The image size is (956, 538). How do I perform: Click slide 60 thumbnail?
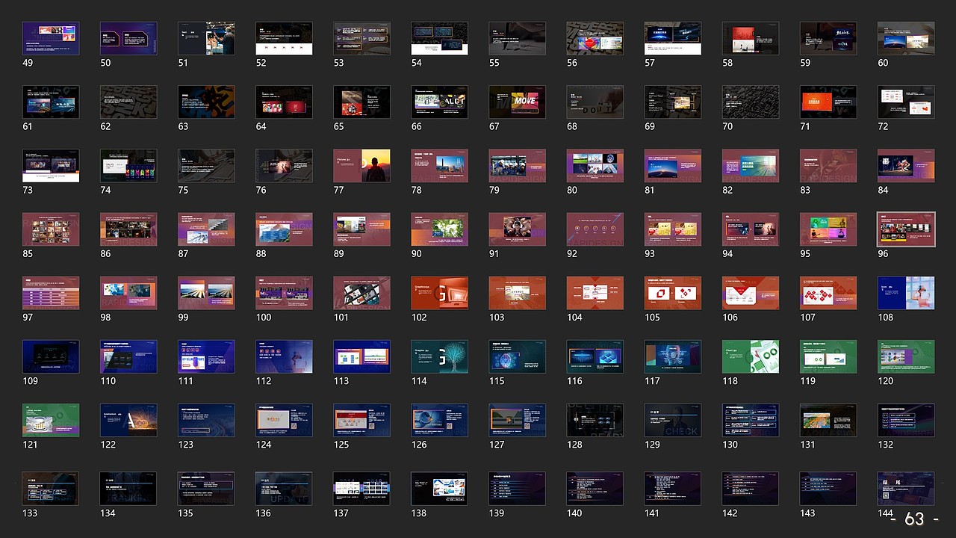pyautogui.click(x=905, y=38)
